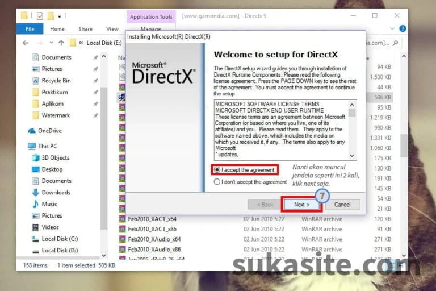The height and width of the screenshot is (291, 436).
Task: Click Cancel in the DirectX installer
Action: [x=342, y=205]
